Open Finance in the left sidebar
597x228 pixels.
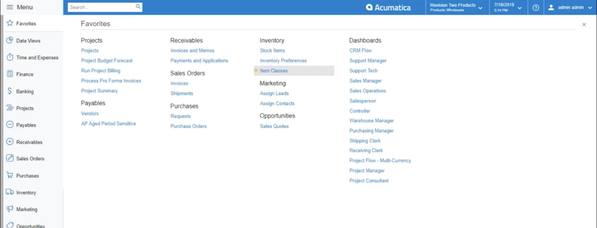click(24, 74)
